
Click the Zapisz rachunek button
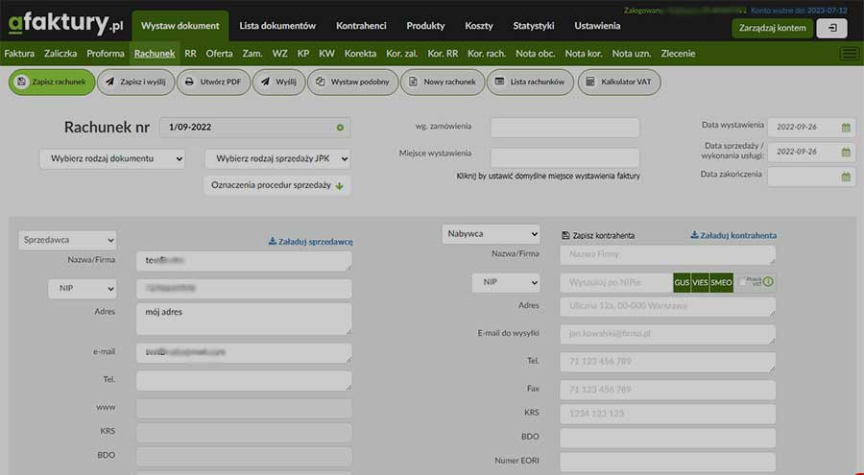(53, 83)
